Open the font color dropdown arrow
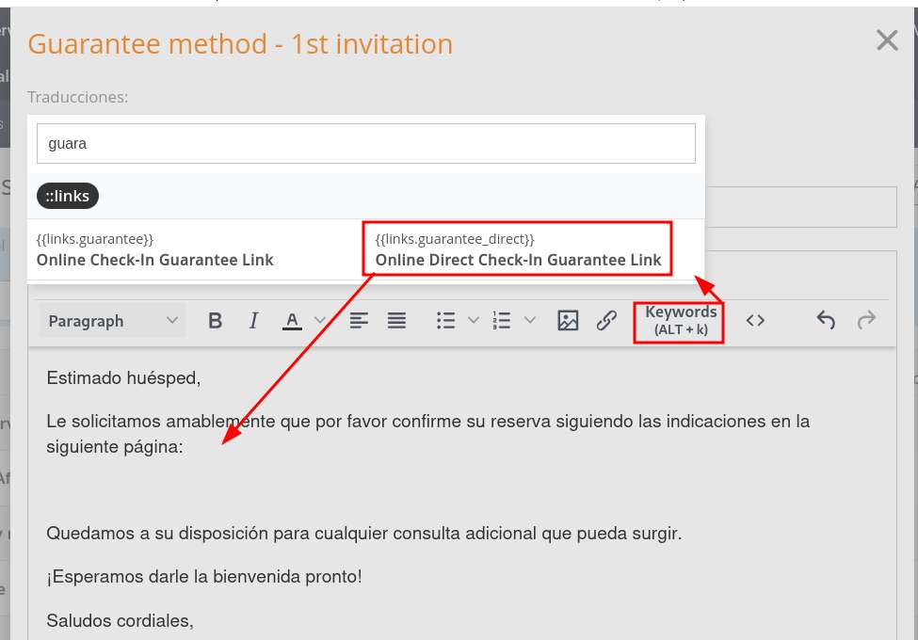918x640 pixels. tap(319, 321)
